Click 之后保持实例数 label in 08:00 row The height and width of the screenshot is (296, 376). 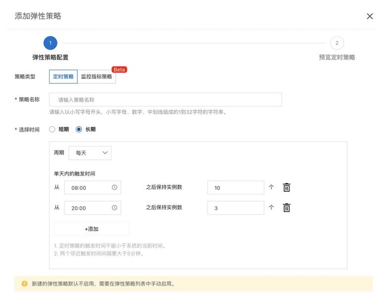(x=164, y=187)
